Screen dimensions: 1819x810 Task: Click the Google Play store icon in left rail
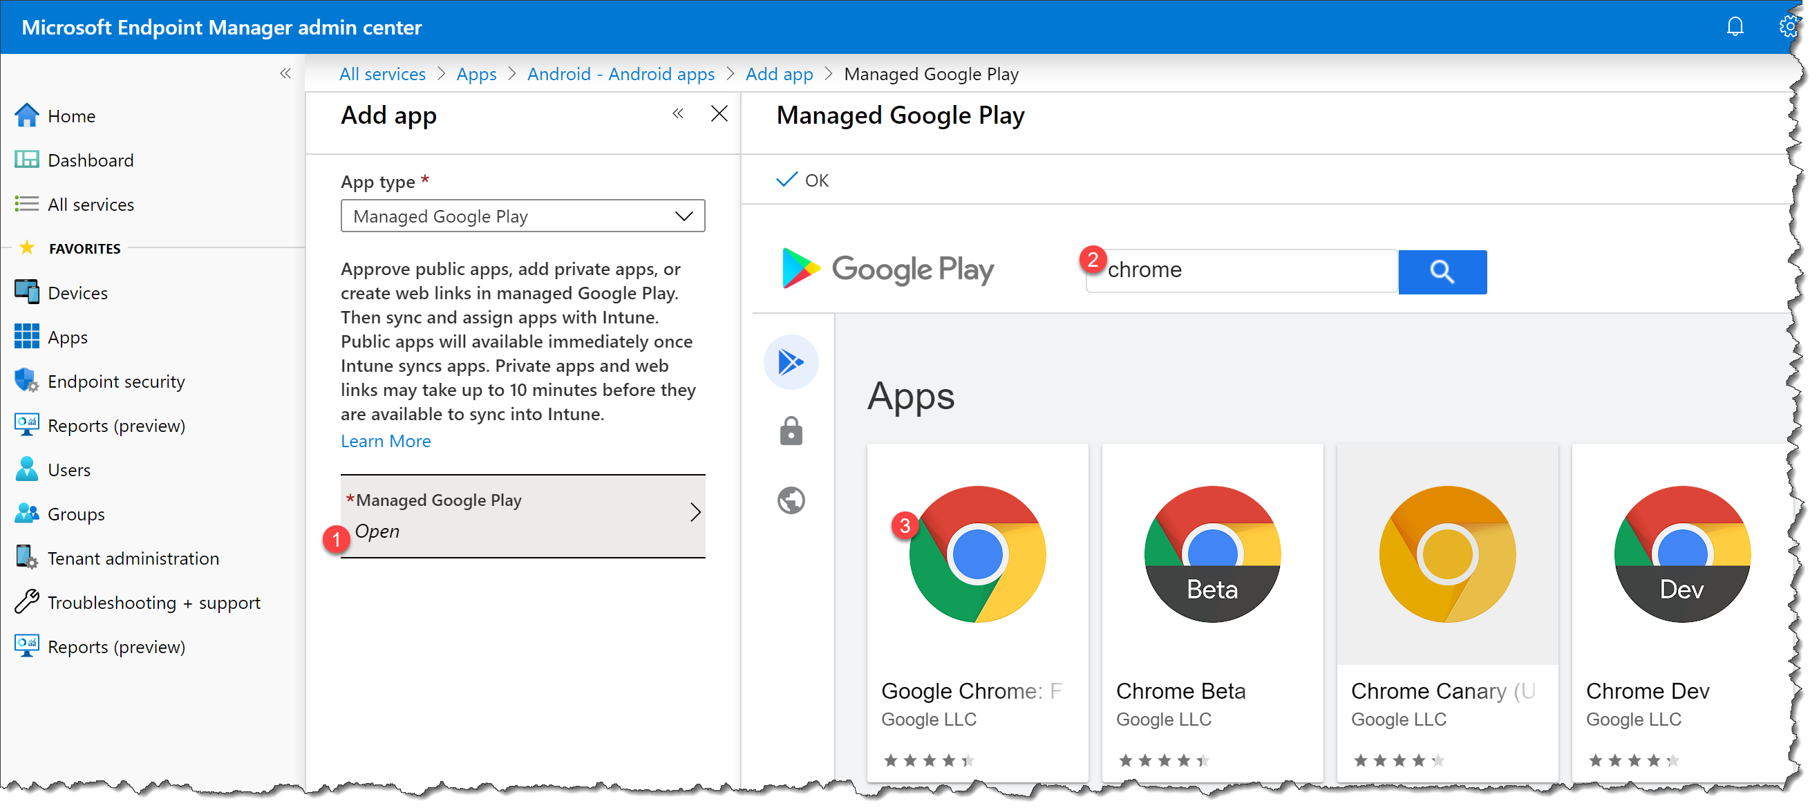(x=791, y=361)
